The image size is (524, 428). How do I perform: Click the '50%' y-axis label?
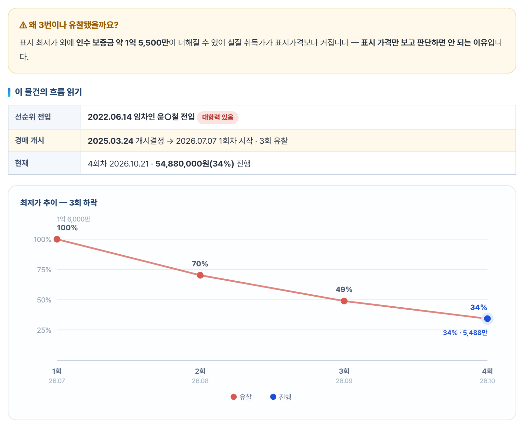[44, 300]
